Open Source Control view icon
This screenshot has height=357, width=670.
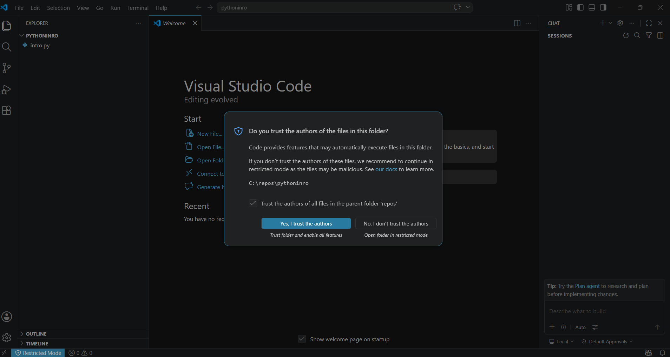click(7, 68)
